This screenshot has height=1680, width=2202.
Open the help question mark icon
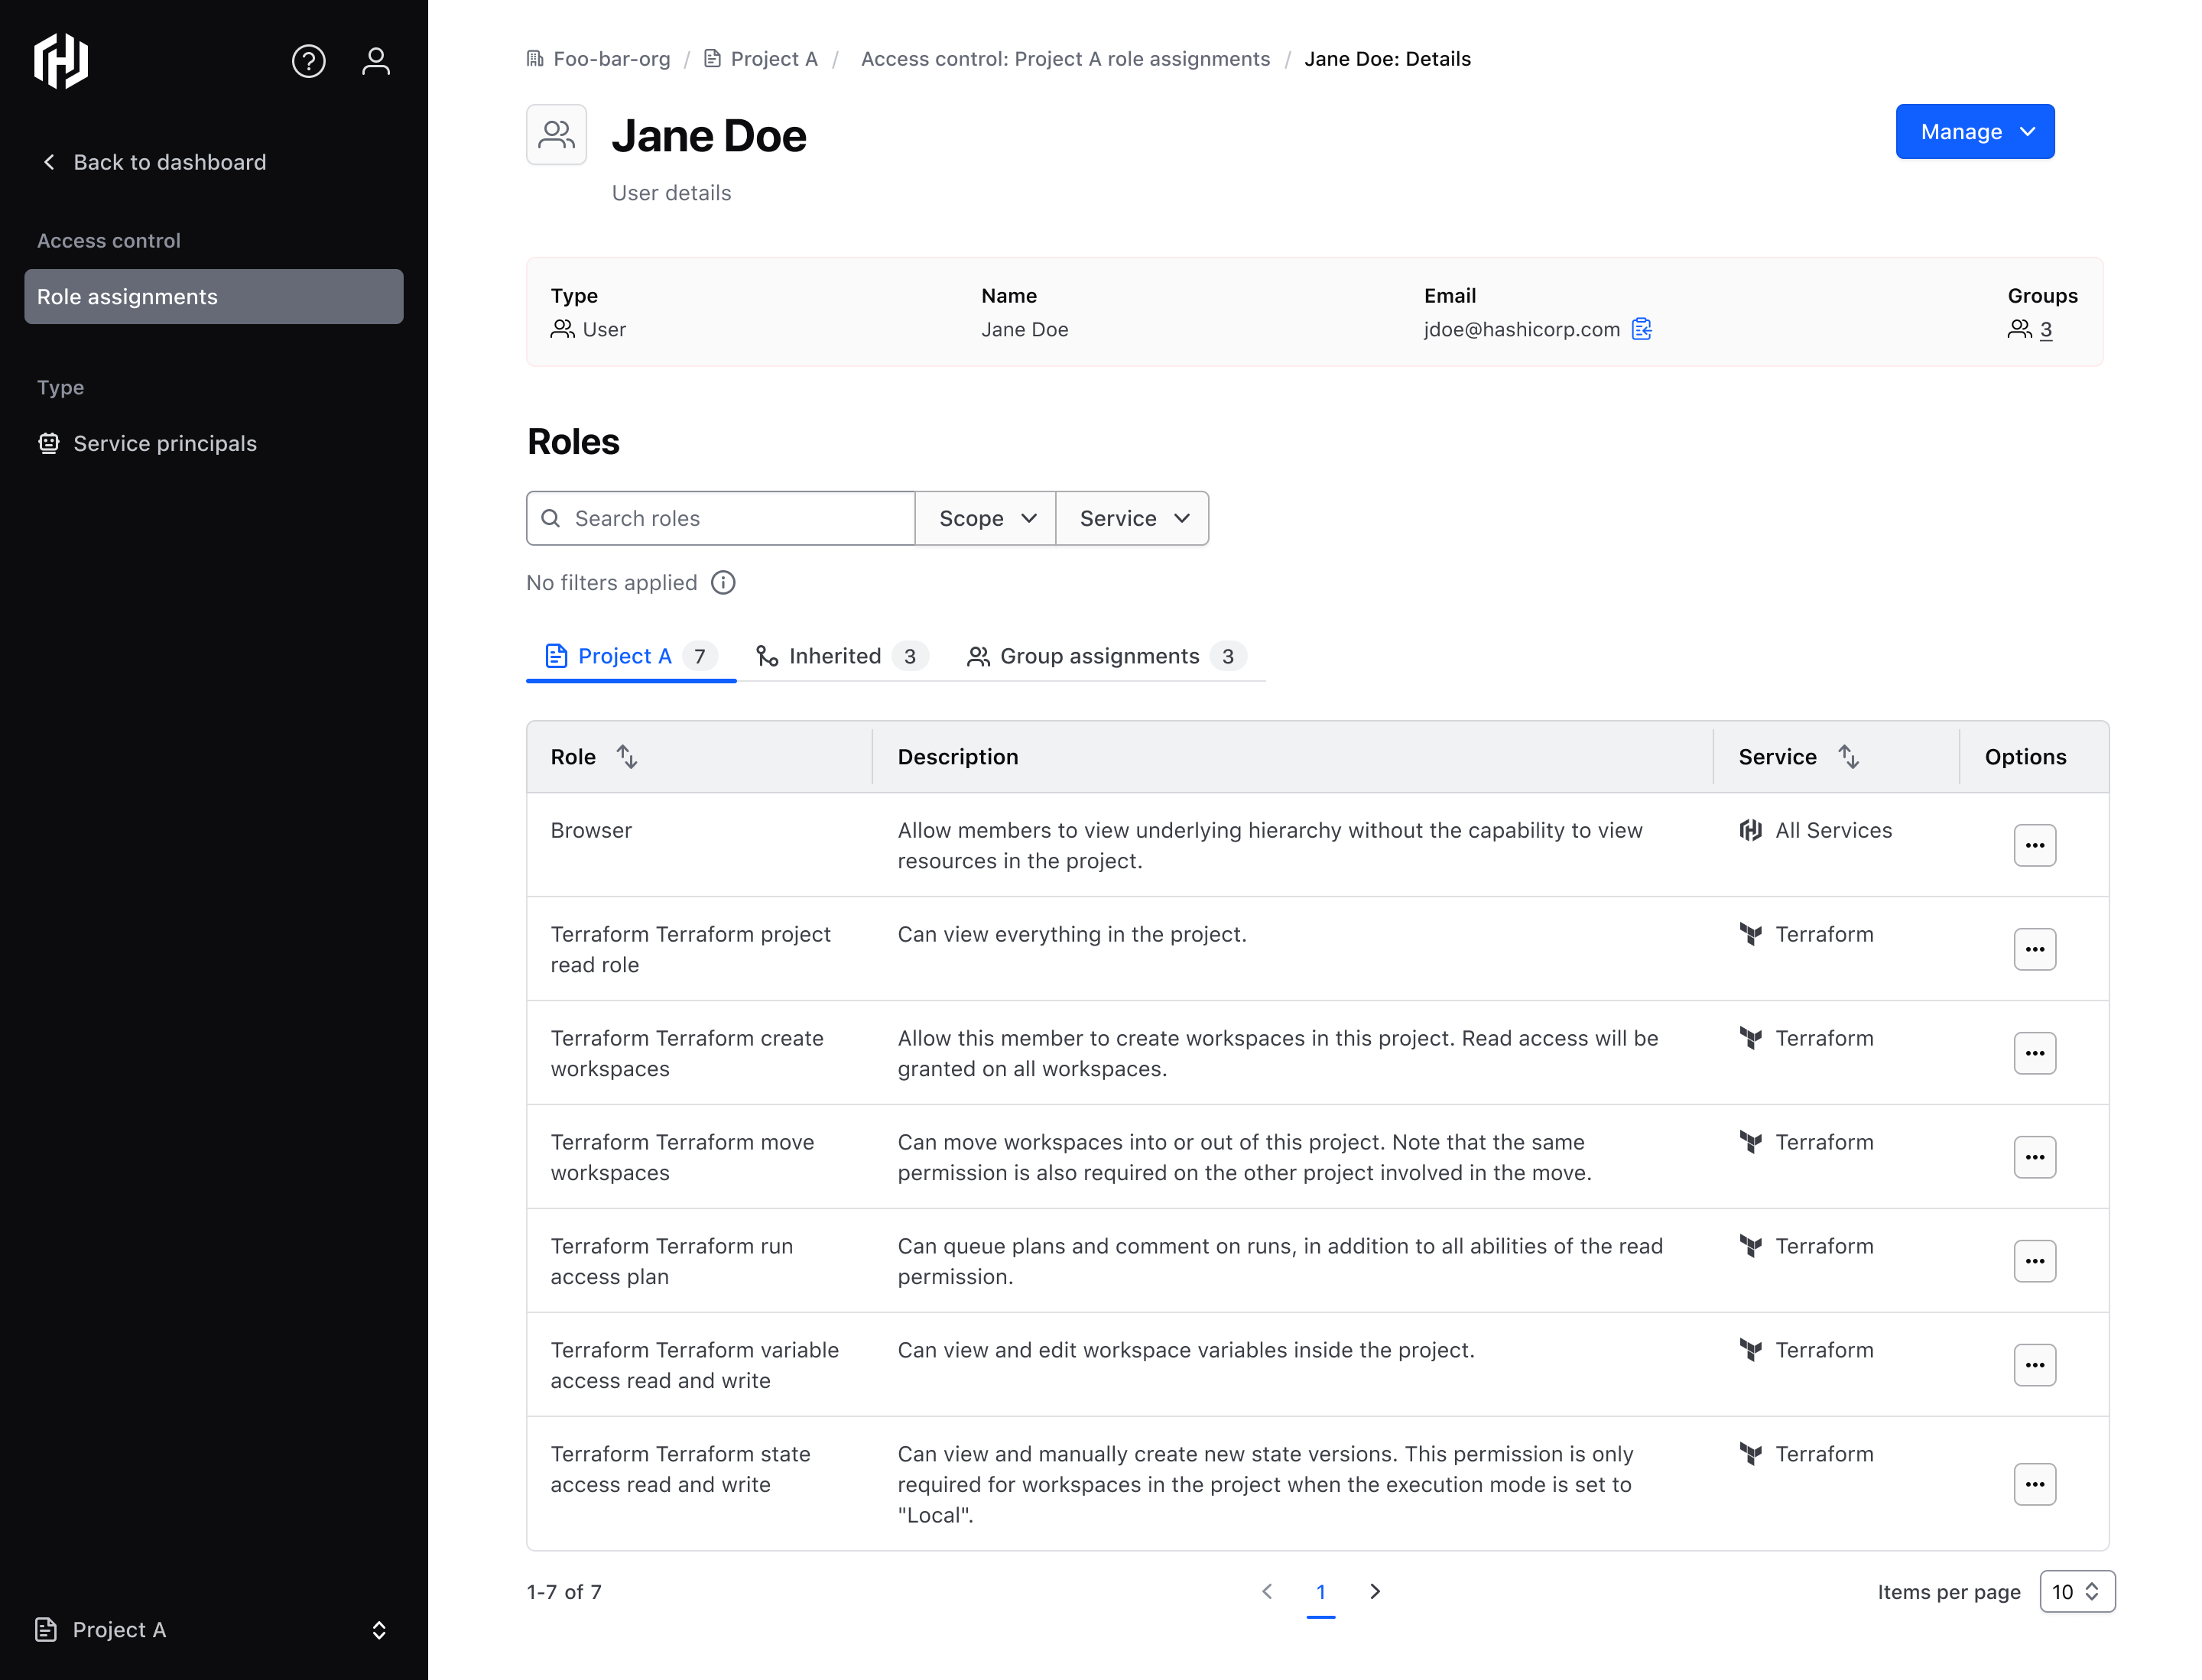(308, 61)
